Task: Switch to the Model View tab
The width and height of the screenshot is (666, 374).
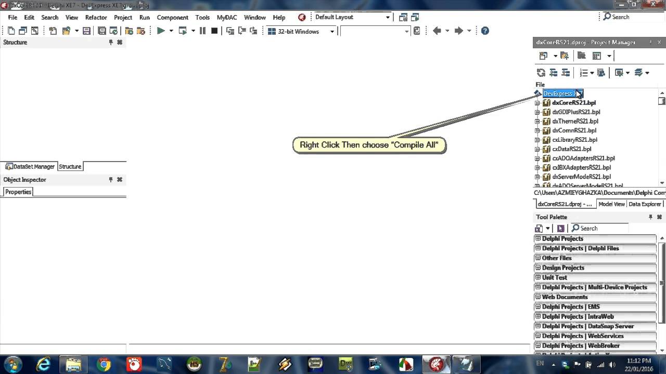Action: click(611, 204)
